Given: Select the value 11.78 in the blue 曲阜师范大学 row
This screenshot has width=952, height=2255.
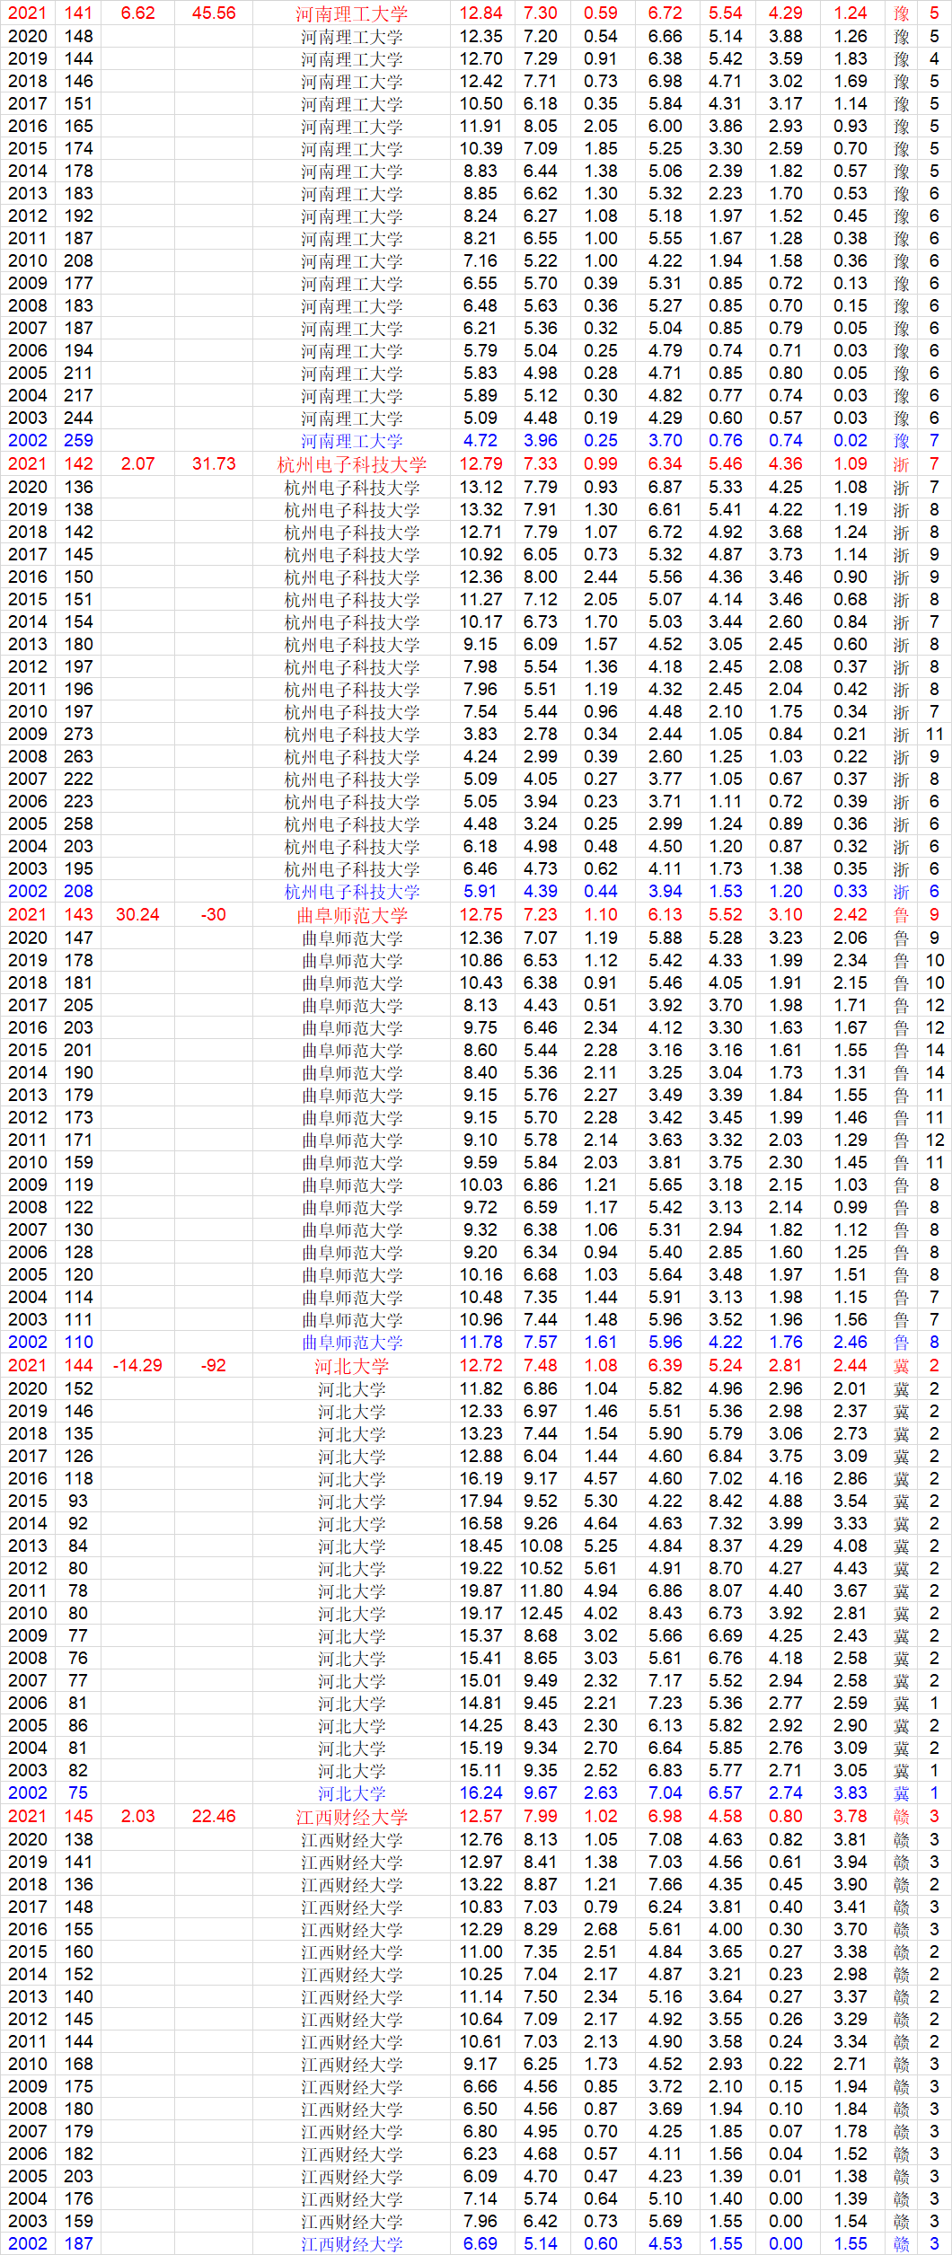Looking at the screenshot, I should pos(480,1343).
